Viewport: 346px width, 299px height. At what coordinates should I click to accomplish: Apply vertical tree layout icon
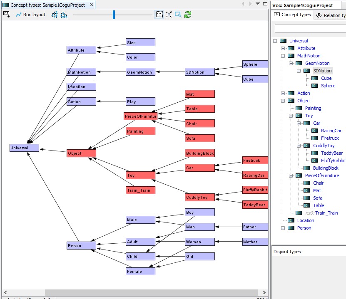point(64,15)
